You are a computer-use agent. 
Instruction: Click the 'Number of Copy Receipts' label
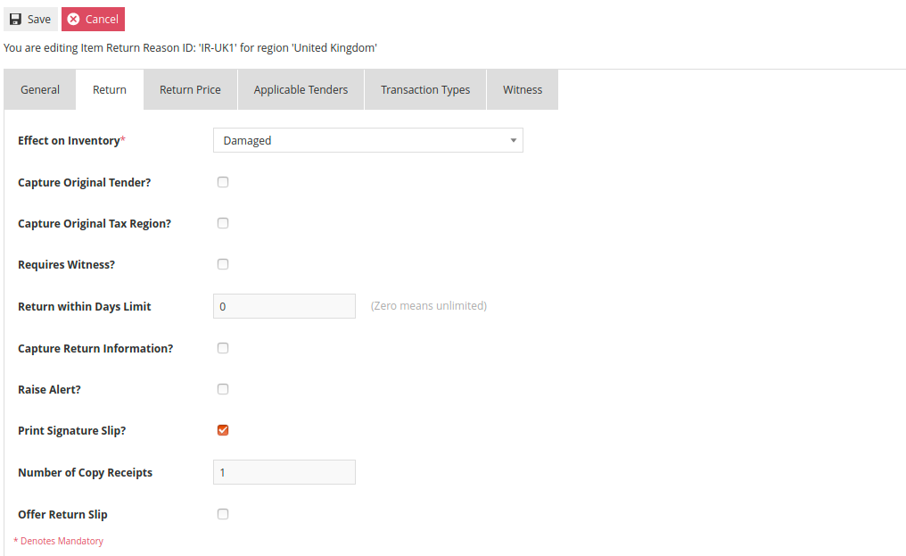click(x=85, y=473)
